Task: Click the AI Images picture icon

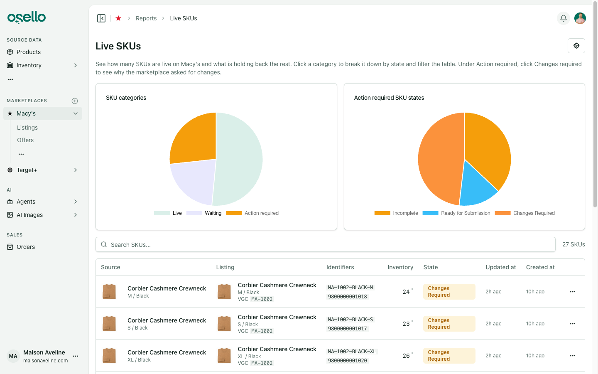Action: (x=10, y=215)
